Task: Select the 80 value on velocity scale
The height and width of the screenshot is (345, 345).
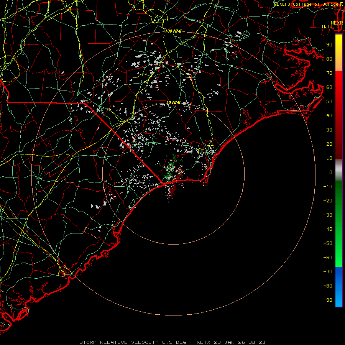Action: coord(329,59)
